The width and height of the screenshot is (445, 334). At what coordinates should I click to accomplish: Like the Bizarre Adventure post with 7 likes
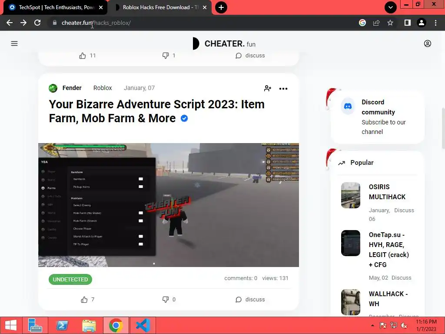pyautogui.click(x=88, y=300)
